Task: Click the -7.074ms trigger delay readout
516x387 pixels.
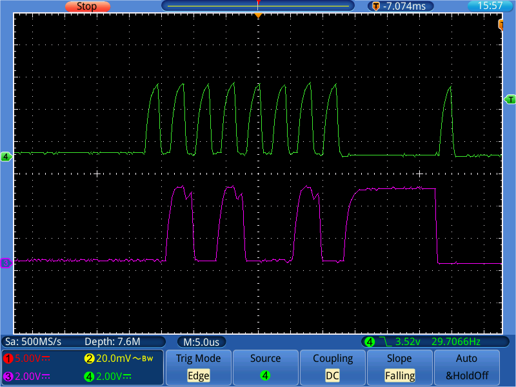Action: (404, 6)
